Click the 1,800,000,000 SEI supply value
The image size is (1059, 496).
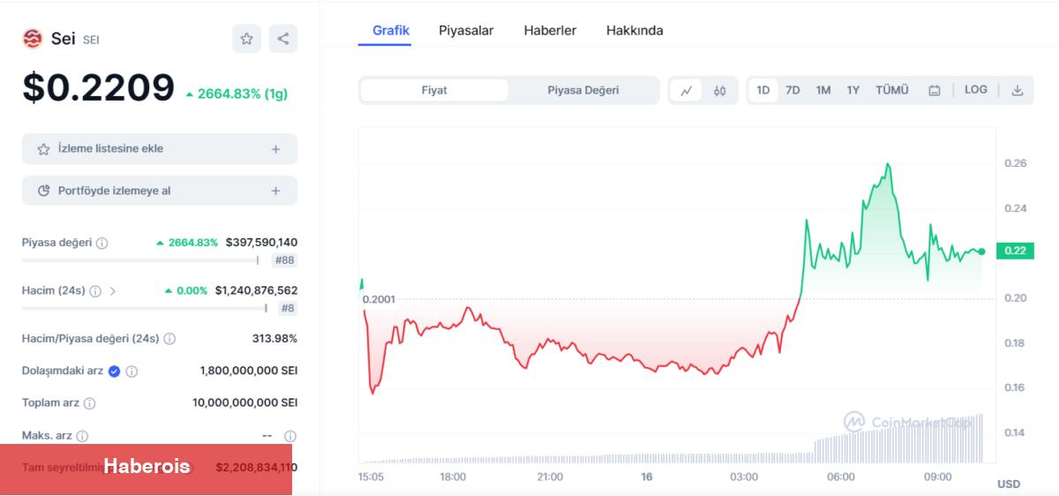click(249, 372)
